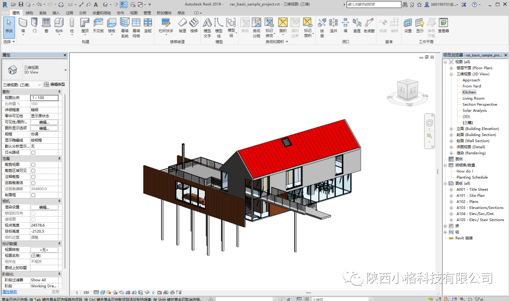Select the 楼梯 (Stair) tool
The width and height of the screenshot is (510, 301).
coord(194,25)
